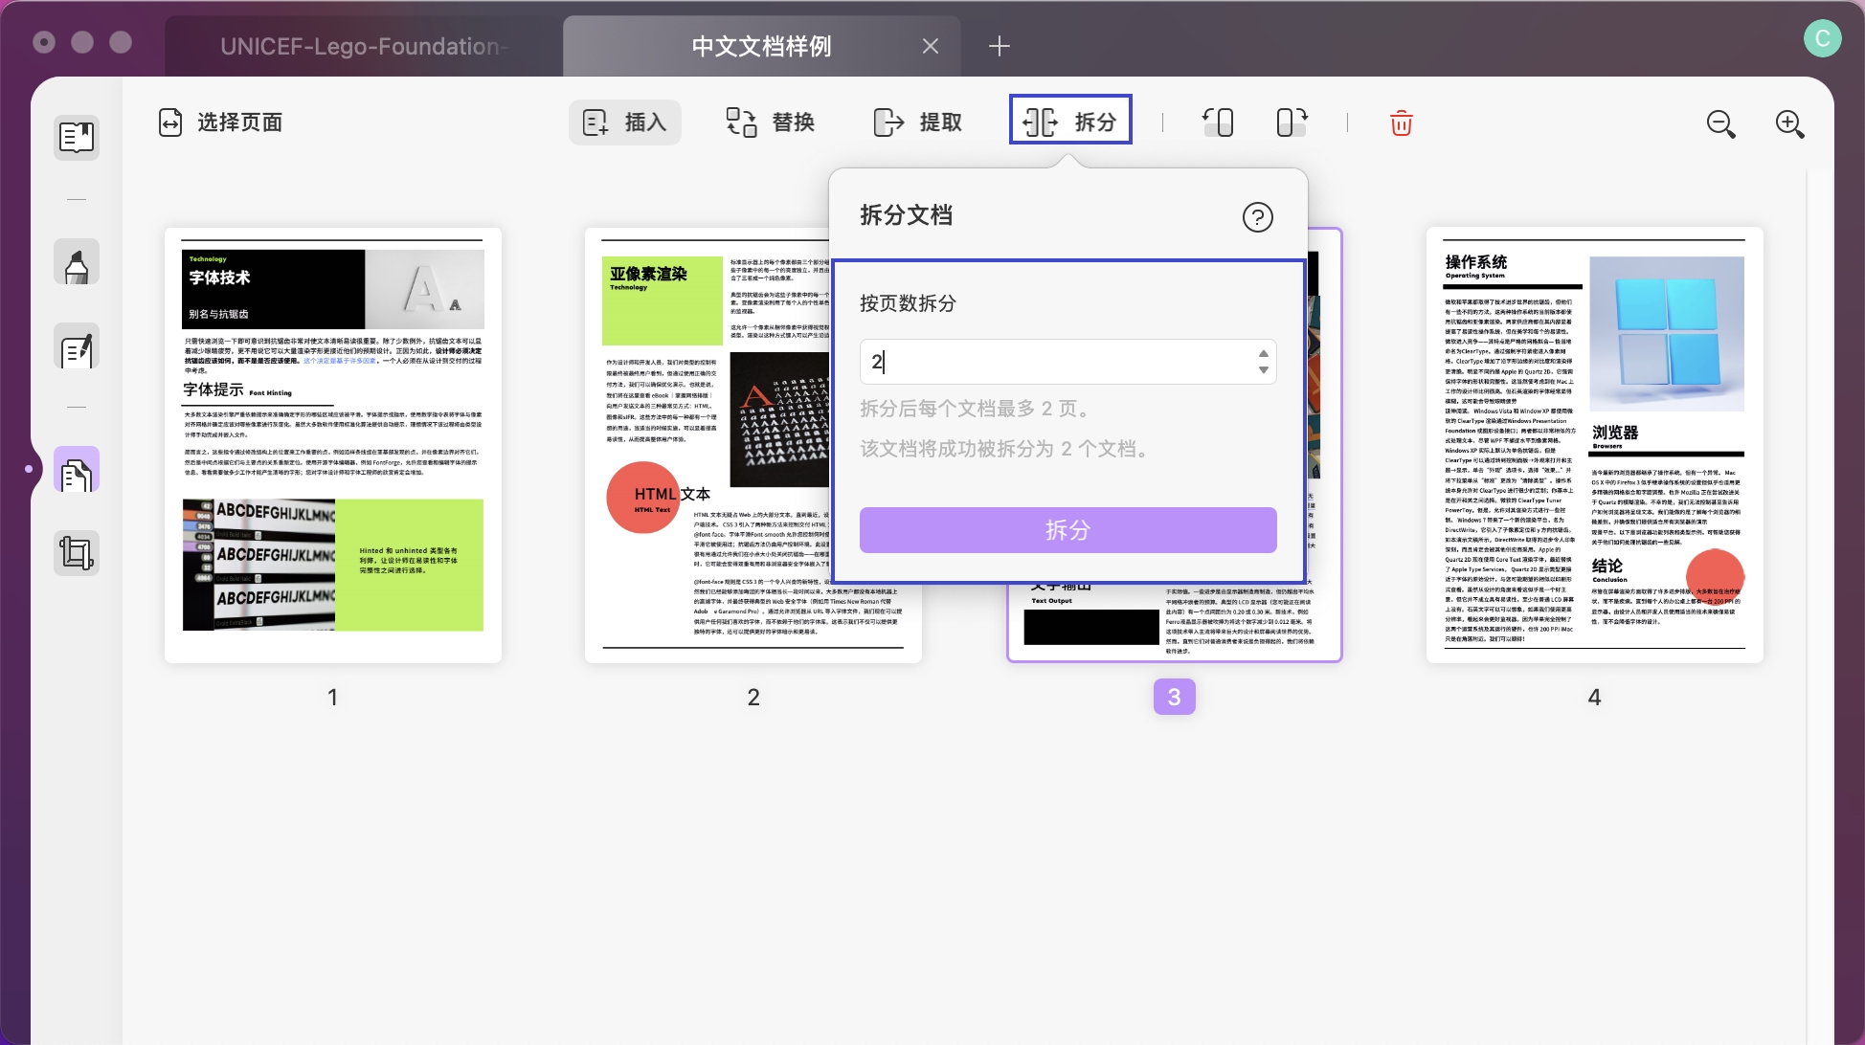Decrease page count with down stepper arrow

click(1264, 370)
